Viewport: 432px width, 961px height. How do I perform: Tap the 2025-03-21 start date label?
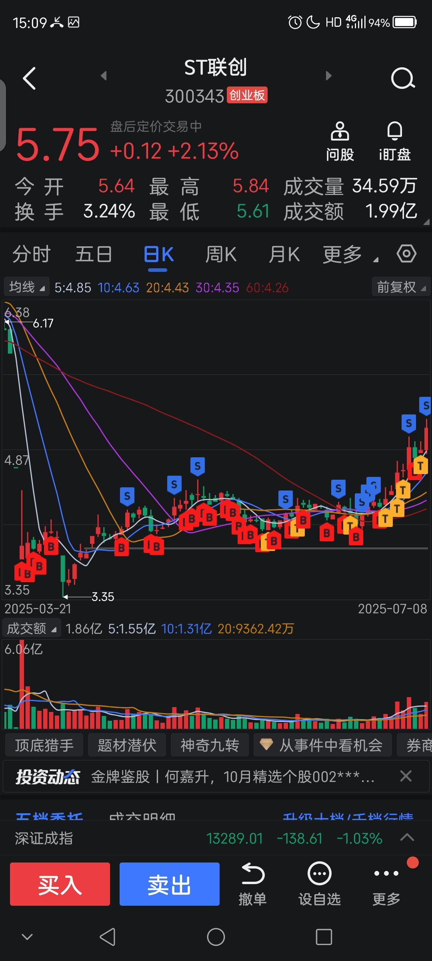coord(38,609)
